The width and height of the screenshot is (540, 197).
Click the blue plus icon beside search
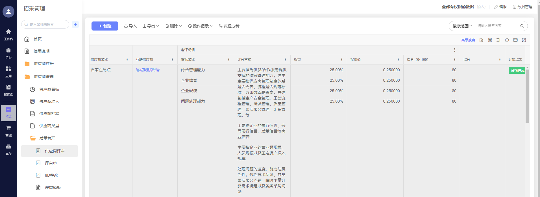(x=75, y=24)
